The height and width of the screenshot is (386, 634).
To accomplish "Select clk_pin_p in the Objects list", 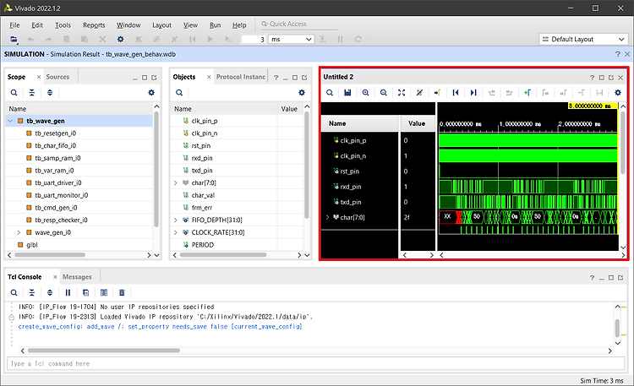I will pyautogui.click(x=205, y=121).
